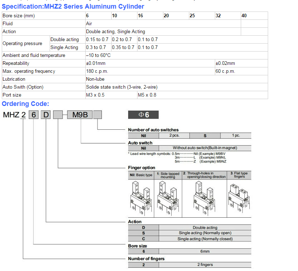Click the '60 c.p.m.' frequency value
The height and width of the screenshot is (271, 298).
pyautogui.click(x=225, y=71)
